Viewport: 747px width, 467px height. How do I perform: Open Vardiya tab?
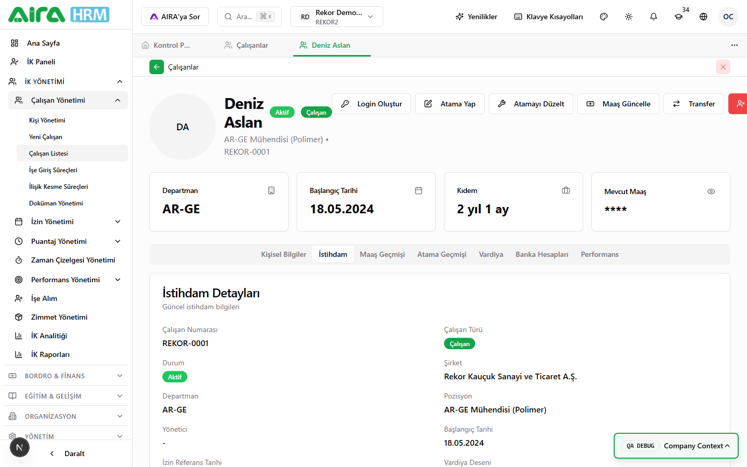pyautogui.click(x=491, y=254)
